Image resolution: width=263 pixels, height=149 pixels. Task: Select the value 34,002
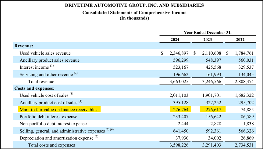[x=215, y=138]
